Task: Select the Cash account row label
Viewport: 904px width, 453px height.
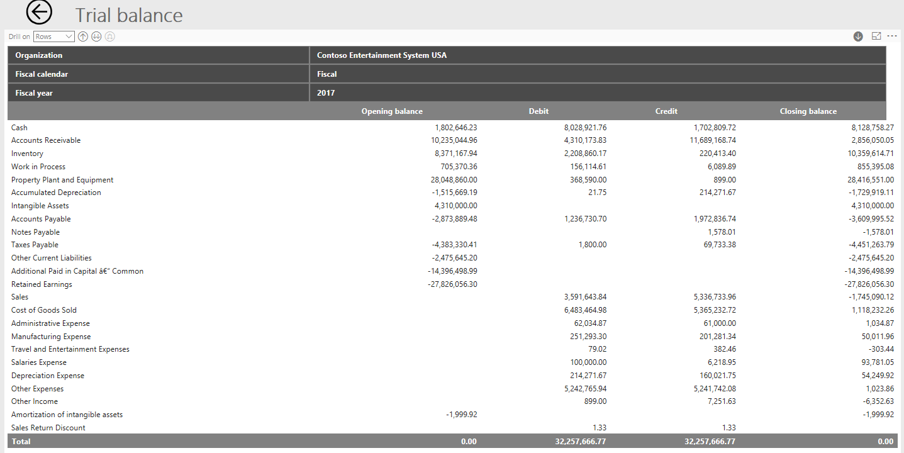Action: click(x=20, y=128)
